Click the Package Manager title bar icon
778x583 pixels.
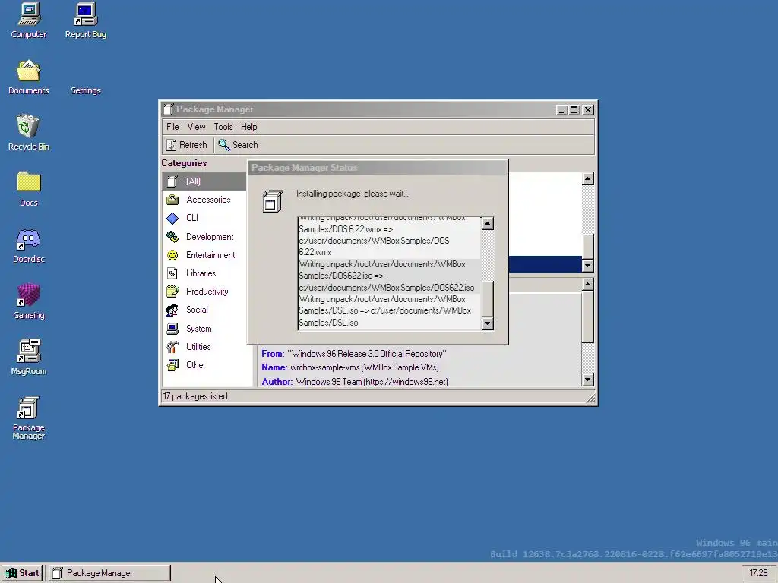pyautogui.click(x=168, y=109)
